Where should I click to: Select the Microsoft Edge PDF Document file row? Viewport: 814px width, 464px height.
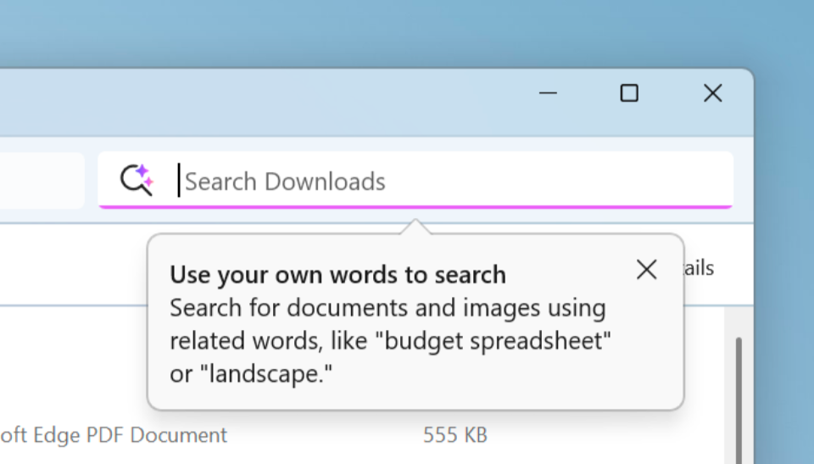(x=114, y=435)
